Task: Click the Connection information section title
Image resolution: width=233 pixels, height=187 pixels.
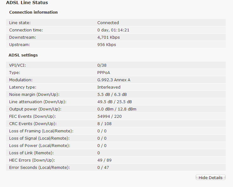Action: (33, 12)
